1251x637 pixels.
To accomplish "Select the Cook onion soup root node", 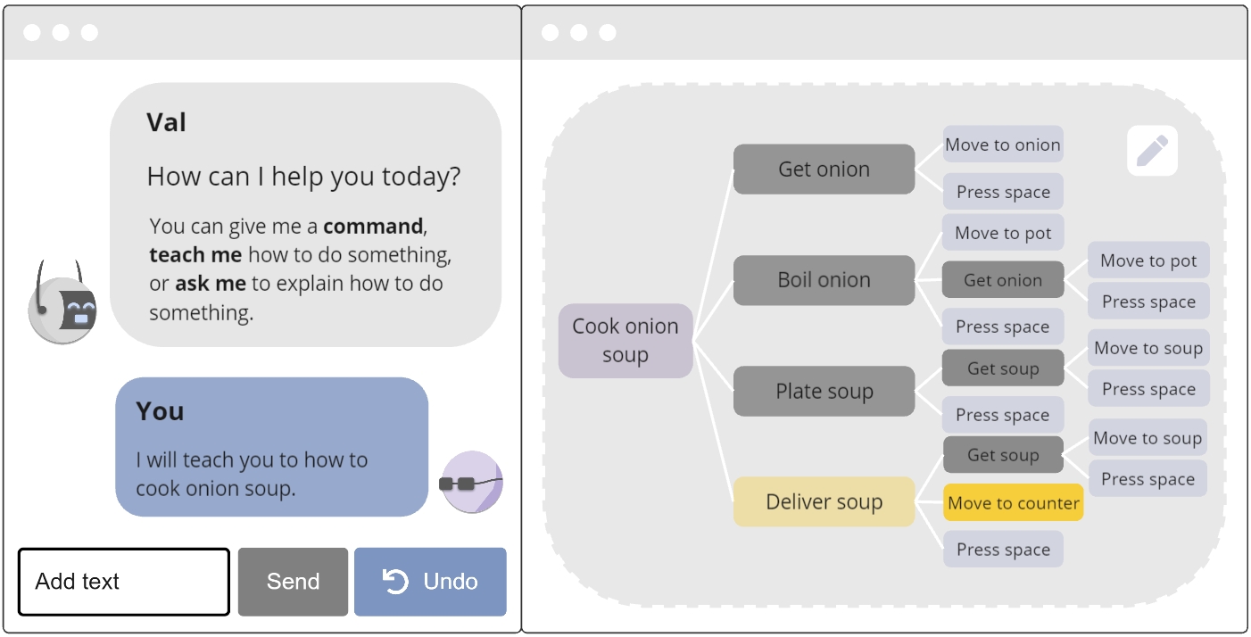I will pos(625,341).
